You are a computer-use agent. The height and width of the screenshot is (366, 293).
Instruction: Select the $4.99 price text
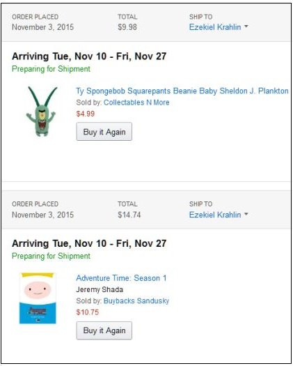(x=86, y=114)
